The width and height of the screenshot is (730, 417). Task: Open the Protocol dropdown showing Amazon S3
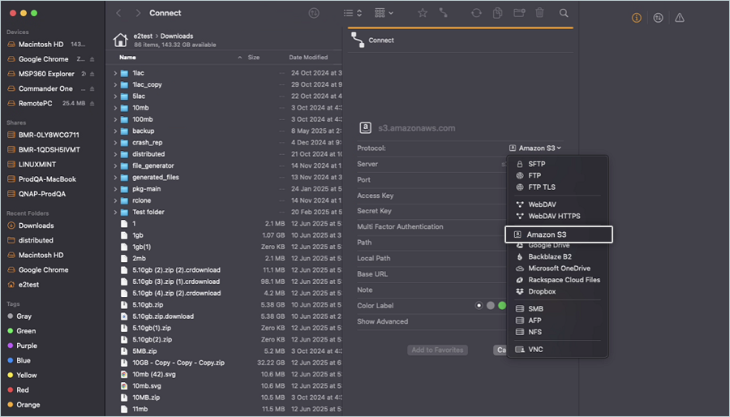coord(535,148)
